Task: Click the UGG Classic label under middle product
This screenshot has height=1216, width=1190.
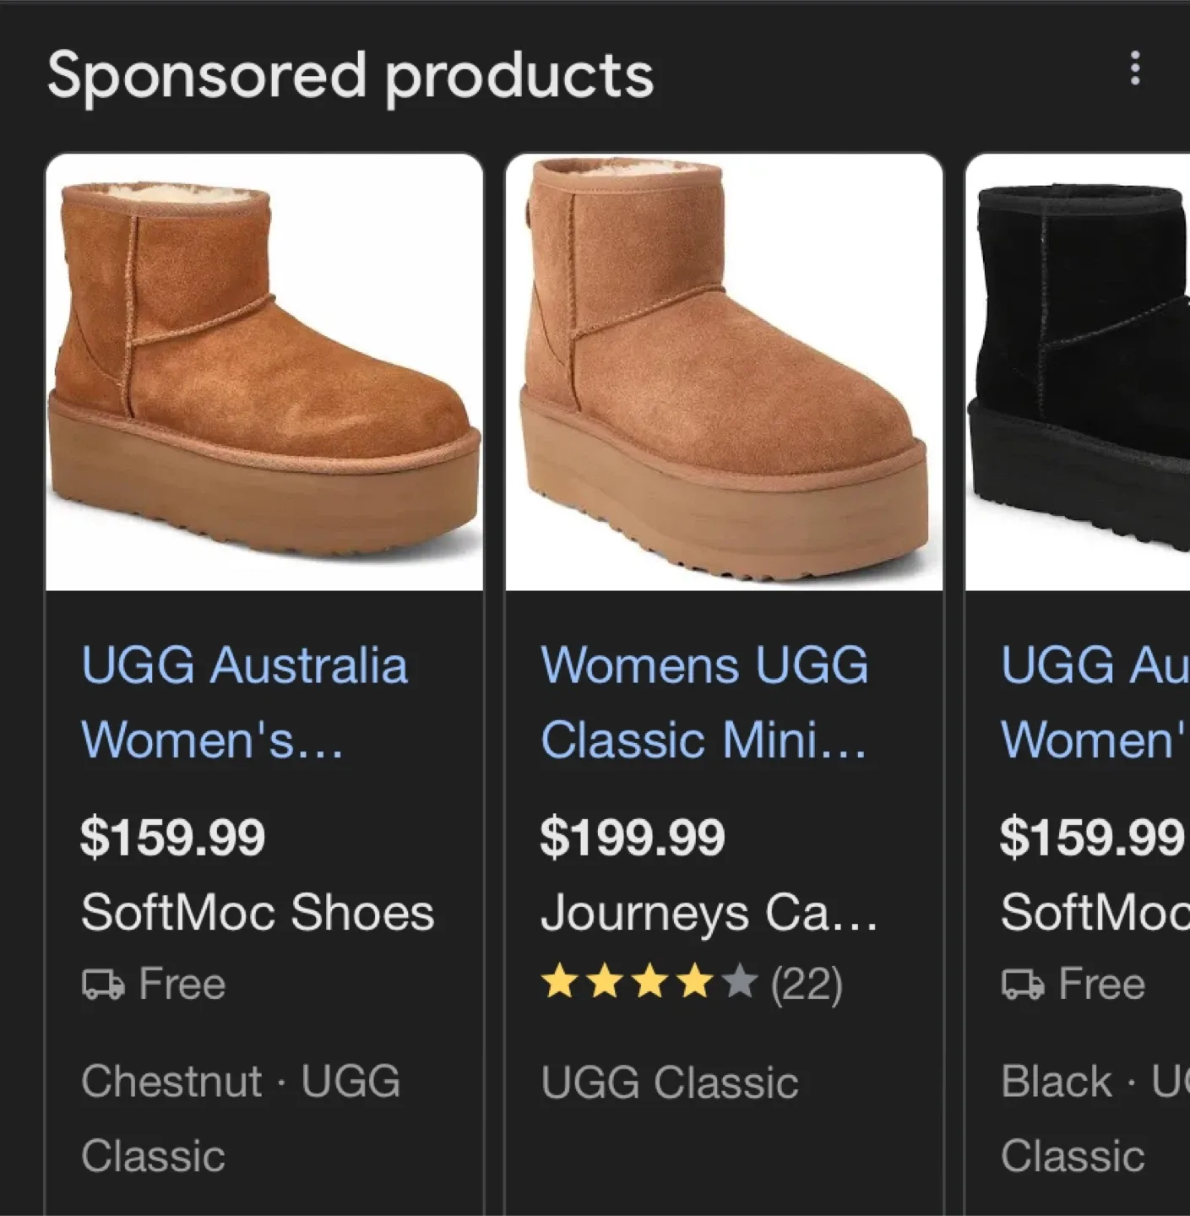Action: click(x=669, y=1083)
